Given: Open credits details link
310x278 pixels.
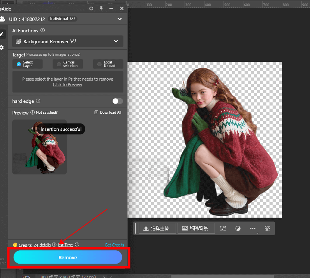Looking at the screenshot, I should click(x=45, y=245).
